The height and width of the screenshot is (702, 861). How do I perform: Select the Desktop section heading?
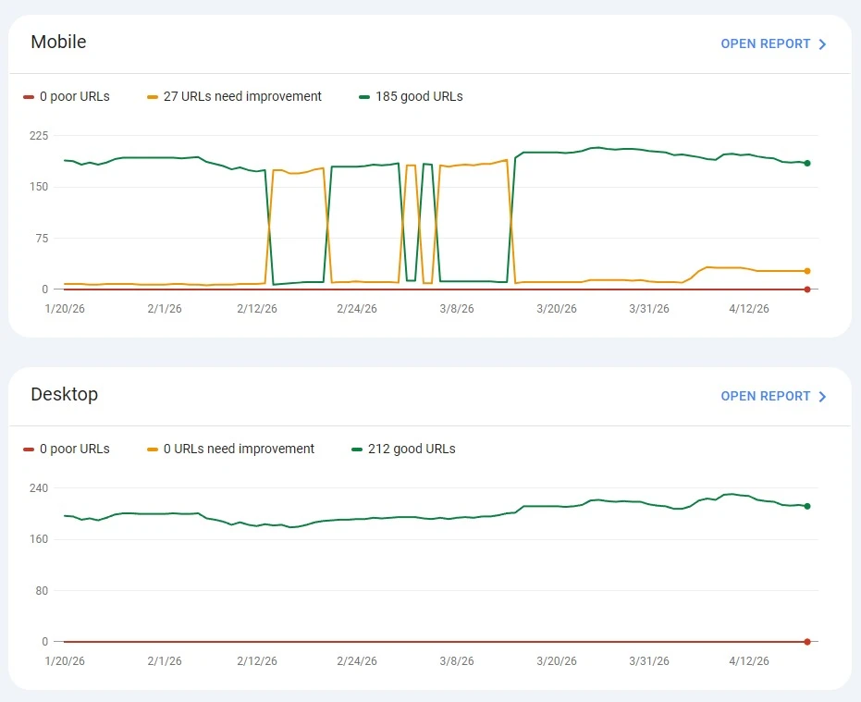tap(64, 394)
